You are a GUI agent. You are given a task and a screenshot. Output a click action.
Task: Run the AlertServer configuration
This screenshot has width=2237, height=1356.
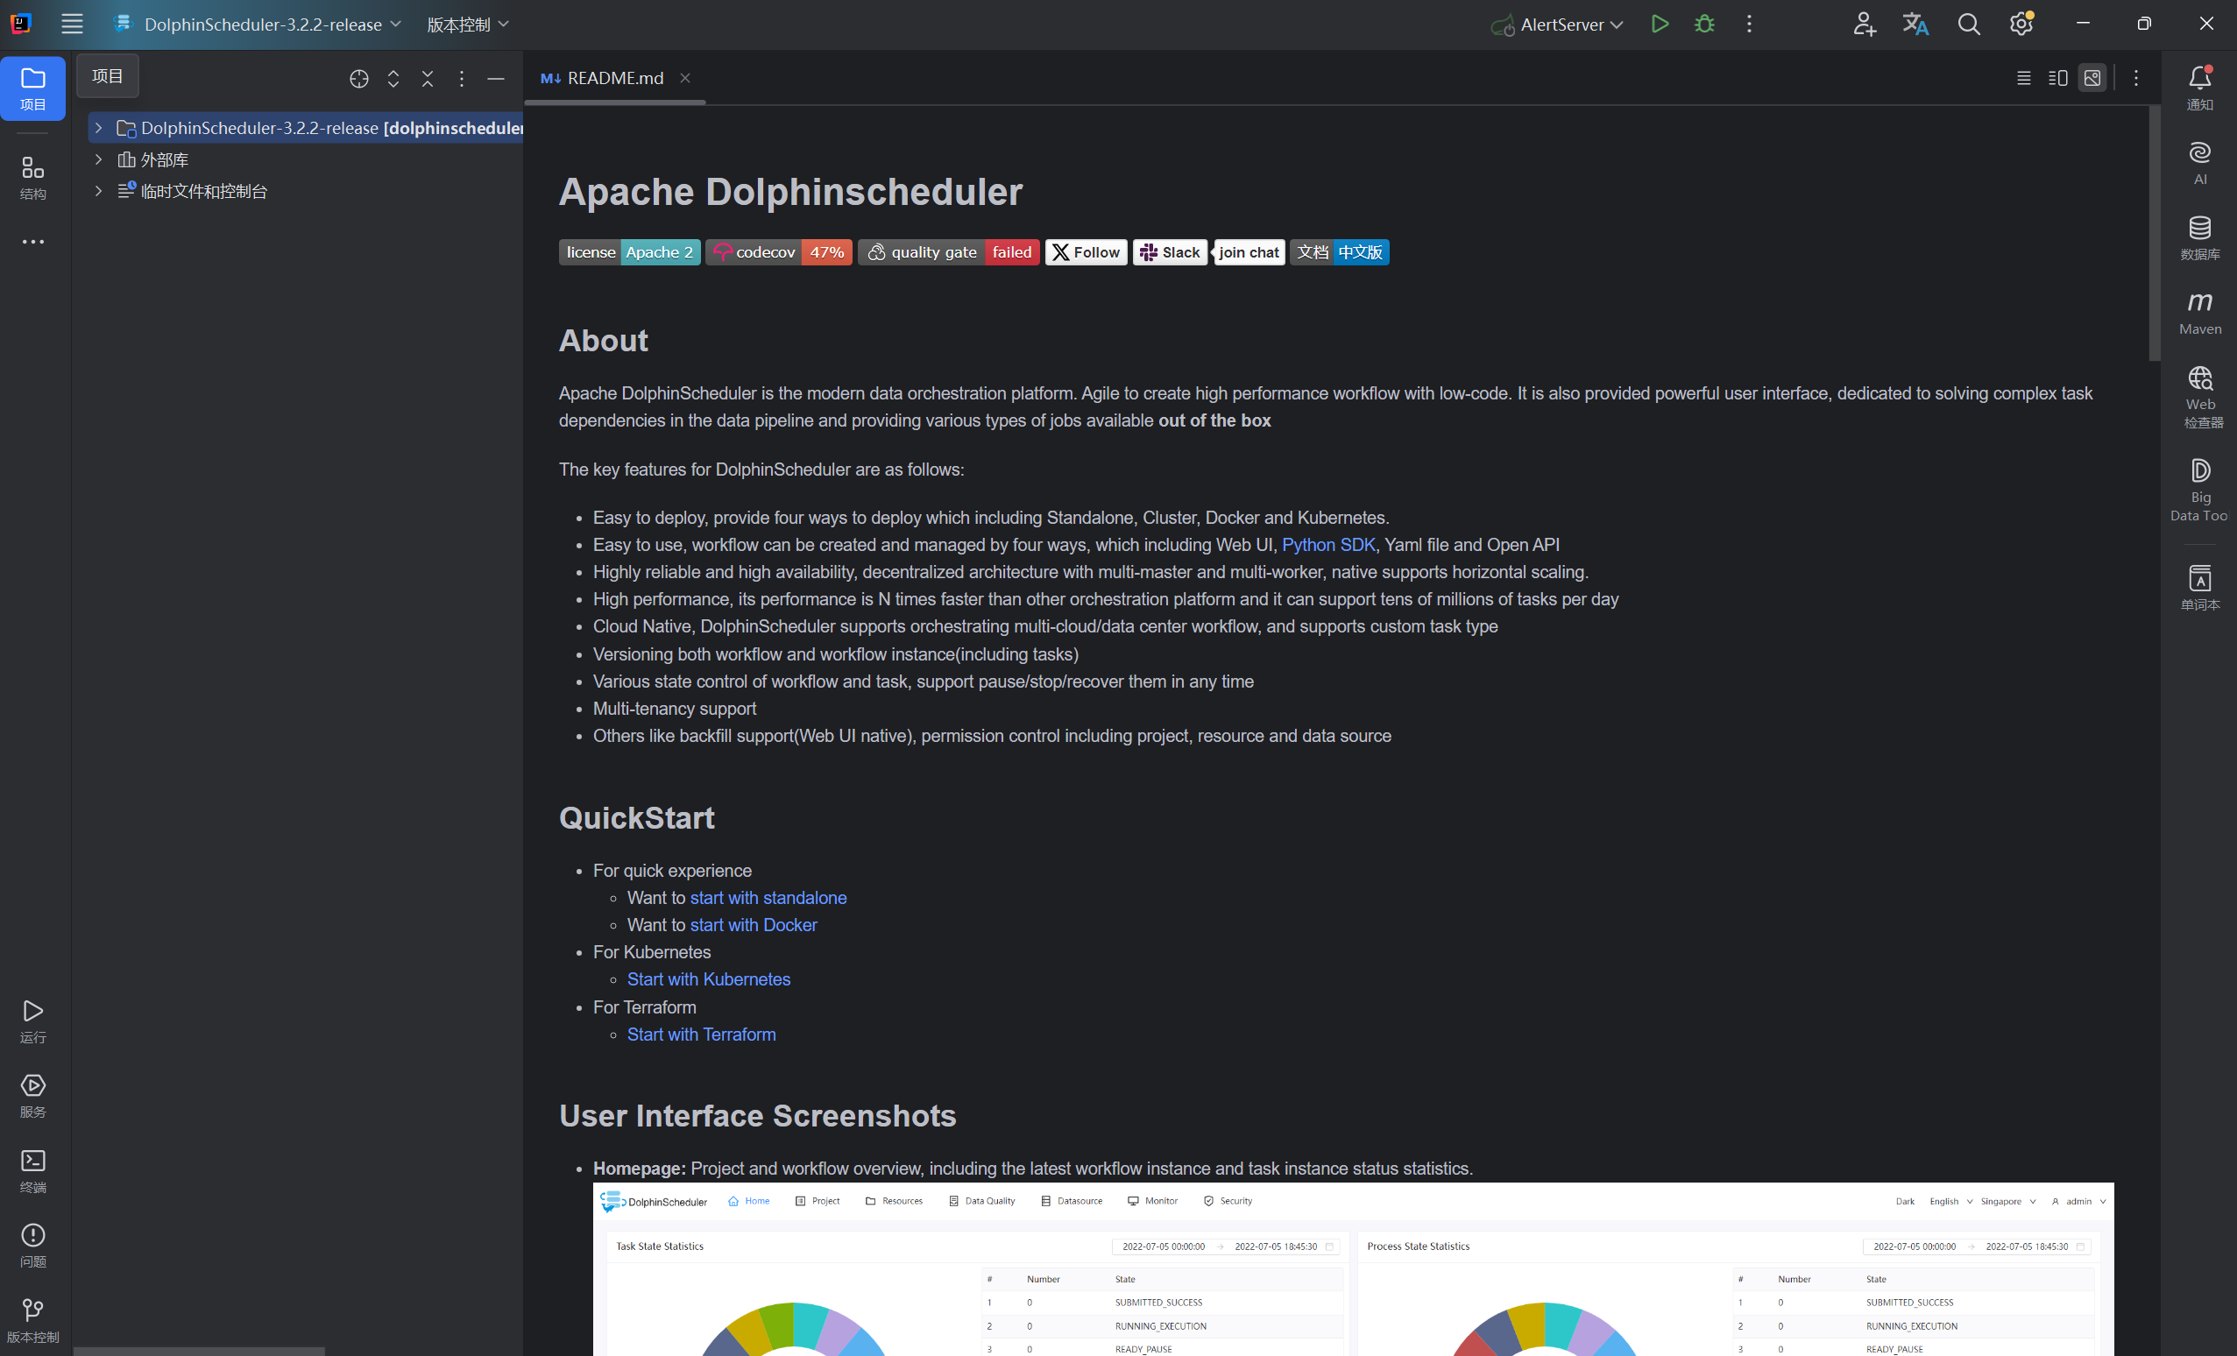click(x=1660, y=24)
